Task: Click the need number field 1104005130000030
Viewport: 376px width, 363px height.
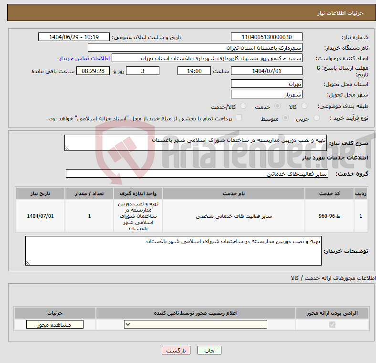Action: tap(266, 37)
